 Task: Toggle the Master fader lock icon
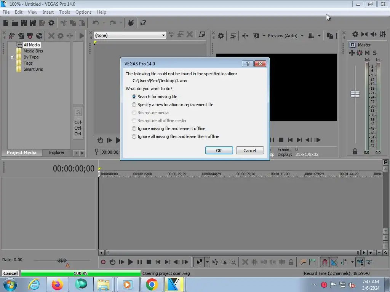pyautogui.click(x=355, y=151)
